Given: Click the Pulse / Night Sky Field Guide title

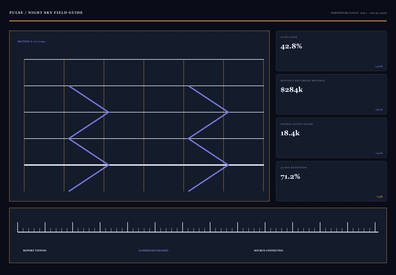Looking at the screenshot, I should [x=46, y=13].
